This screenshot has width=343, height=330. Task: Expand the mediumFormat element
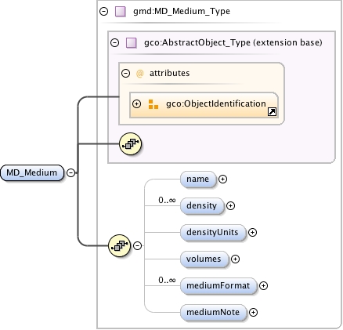(x=263, y=286)
